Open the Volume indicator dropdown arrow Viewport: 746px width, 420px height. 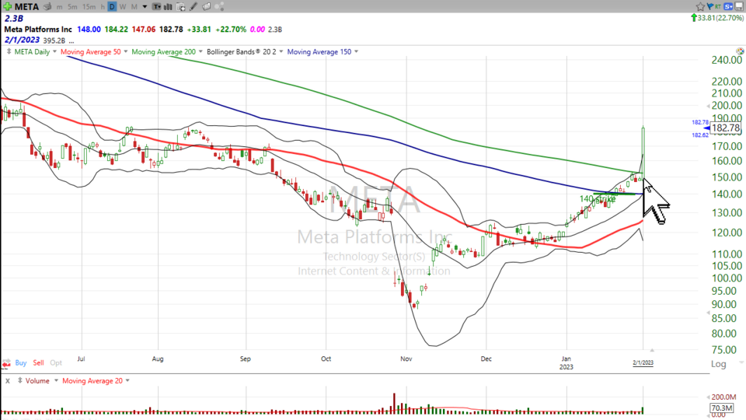click(x=56, y=380)
